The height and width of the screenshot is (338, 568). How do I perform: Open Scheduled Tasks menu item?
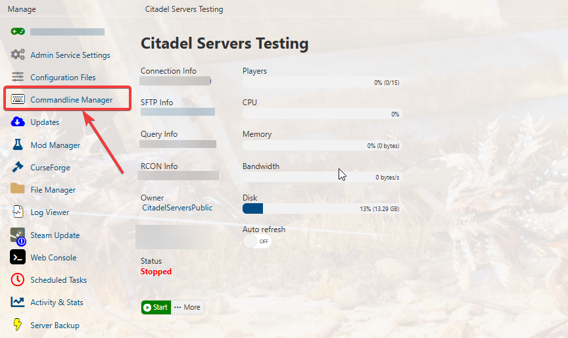pos(58,280)
